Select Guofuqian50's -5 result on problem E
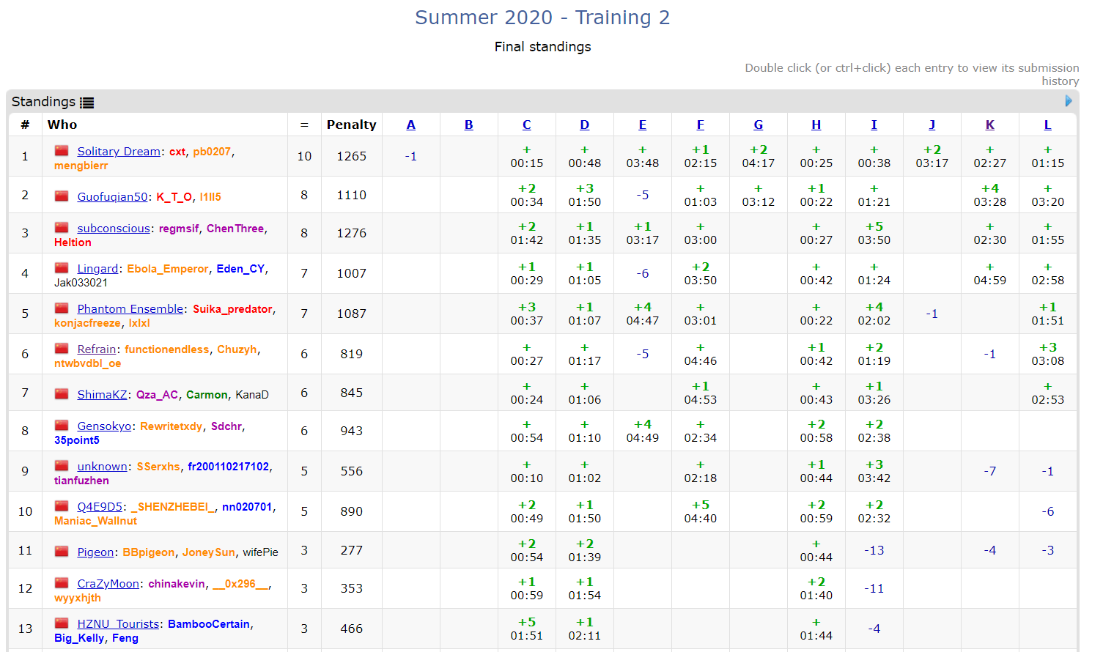Viewport: 1114px width, 652px height. coord(642,195)
